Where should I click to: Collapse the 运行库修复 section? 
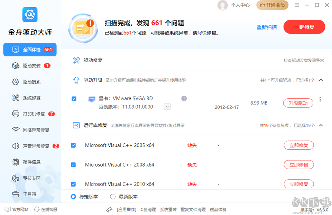(321, 125)
